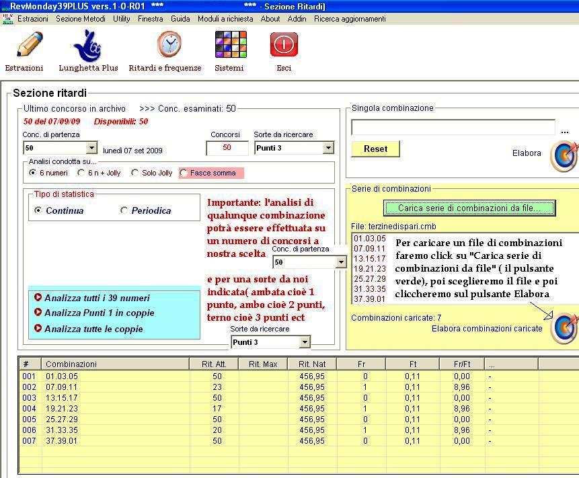579x478 pixels.
Task: Open Ritardi e frequenze clock icon
Action: [x=169, y=44]
